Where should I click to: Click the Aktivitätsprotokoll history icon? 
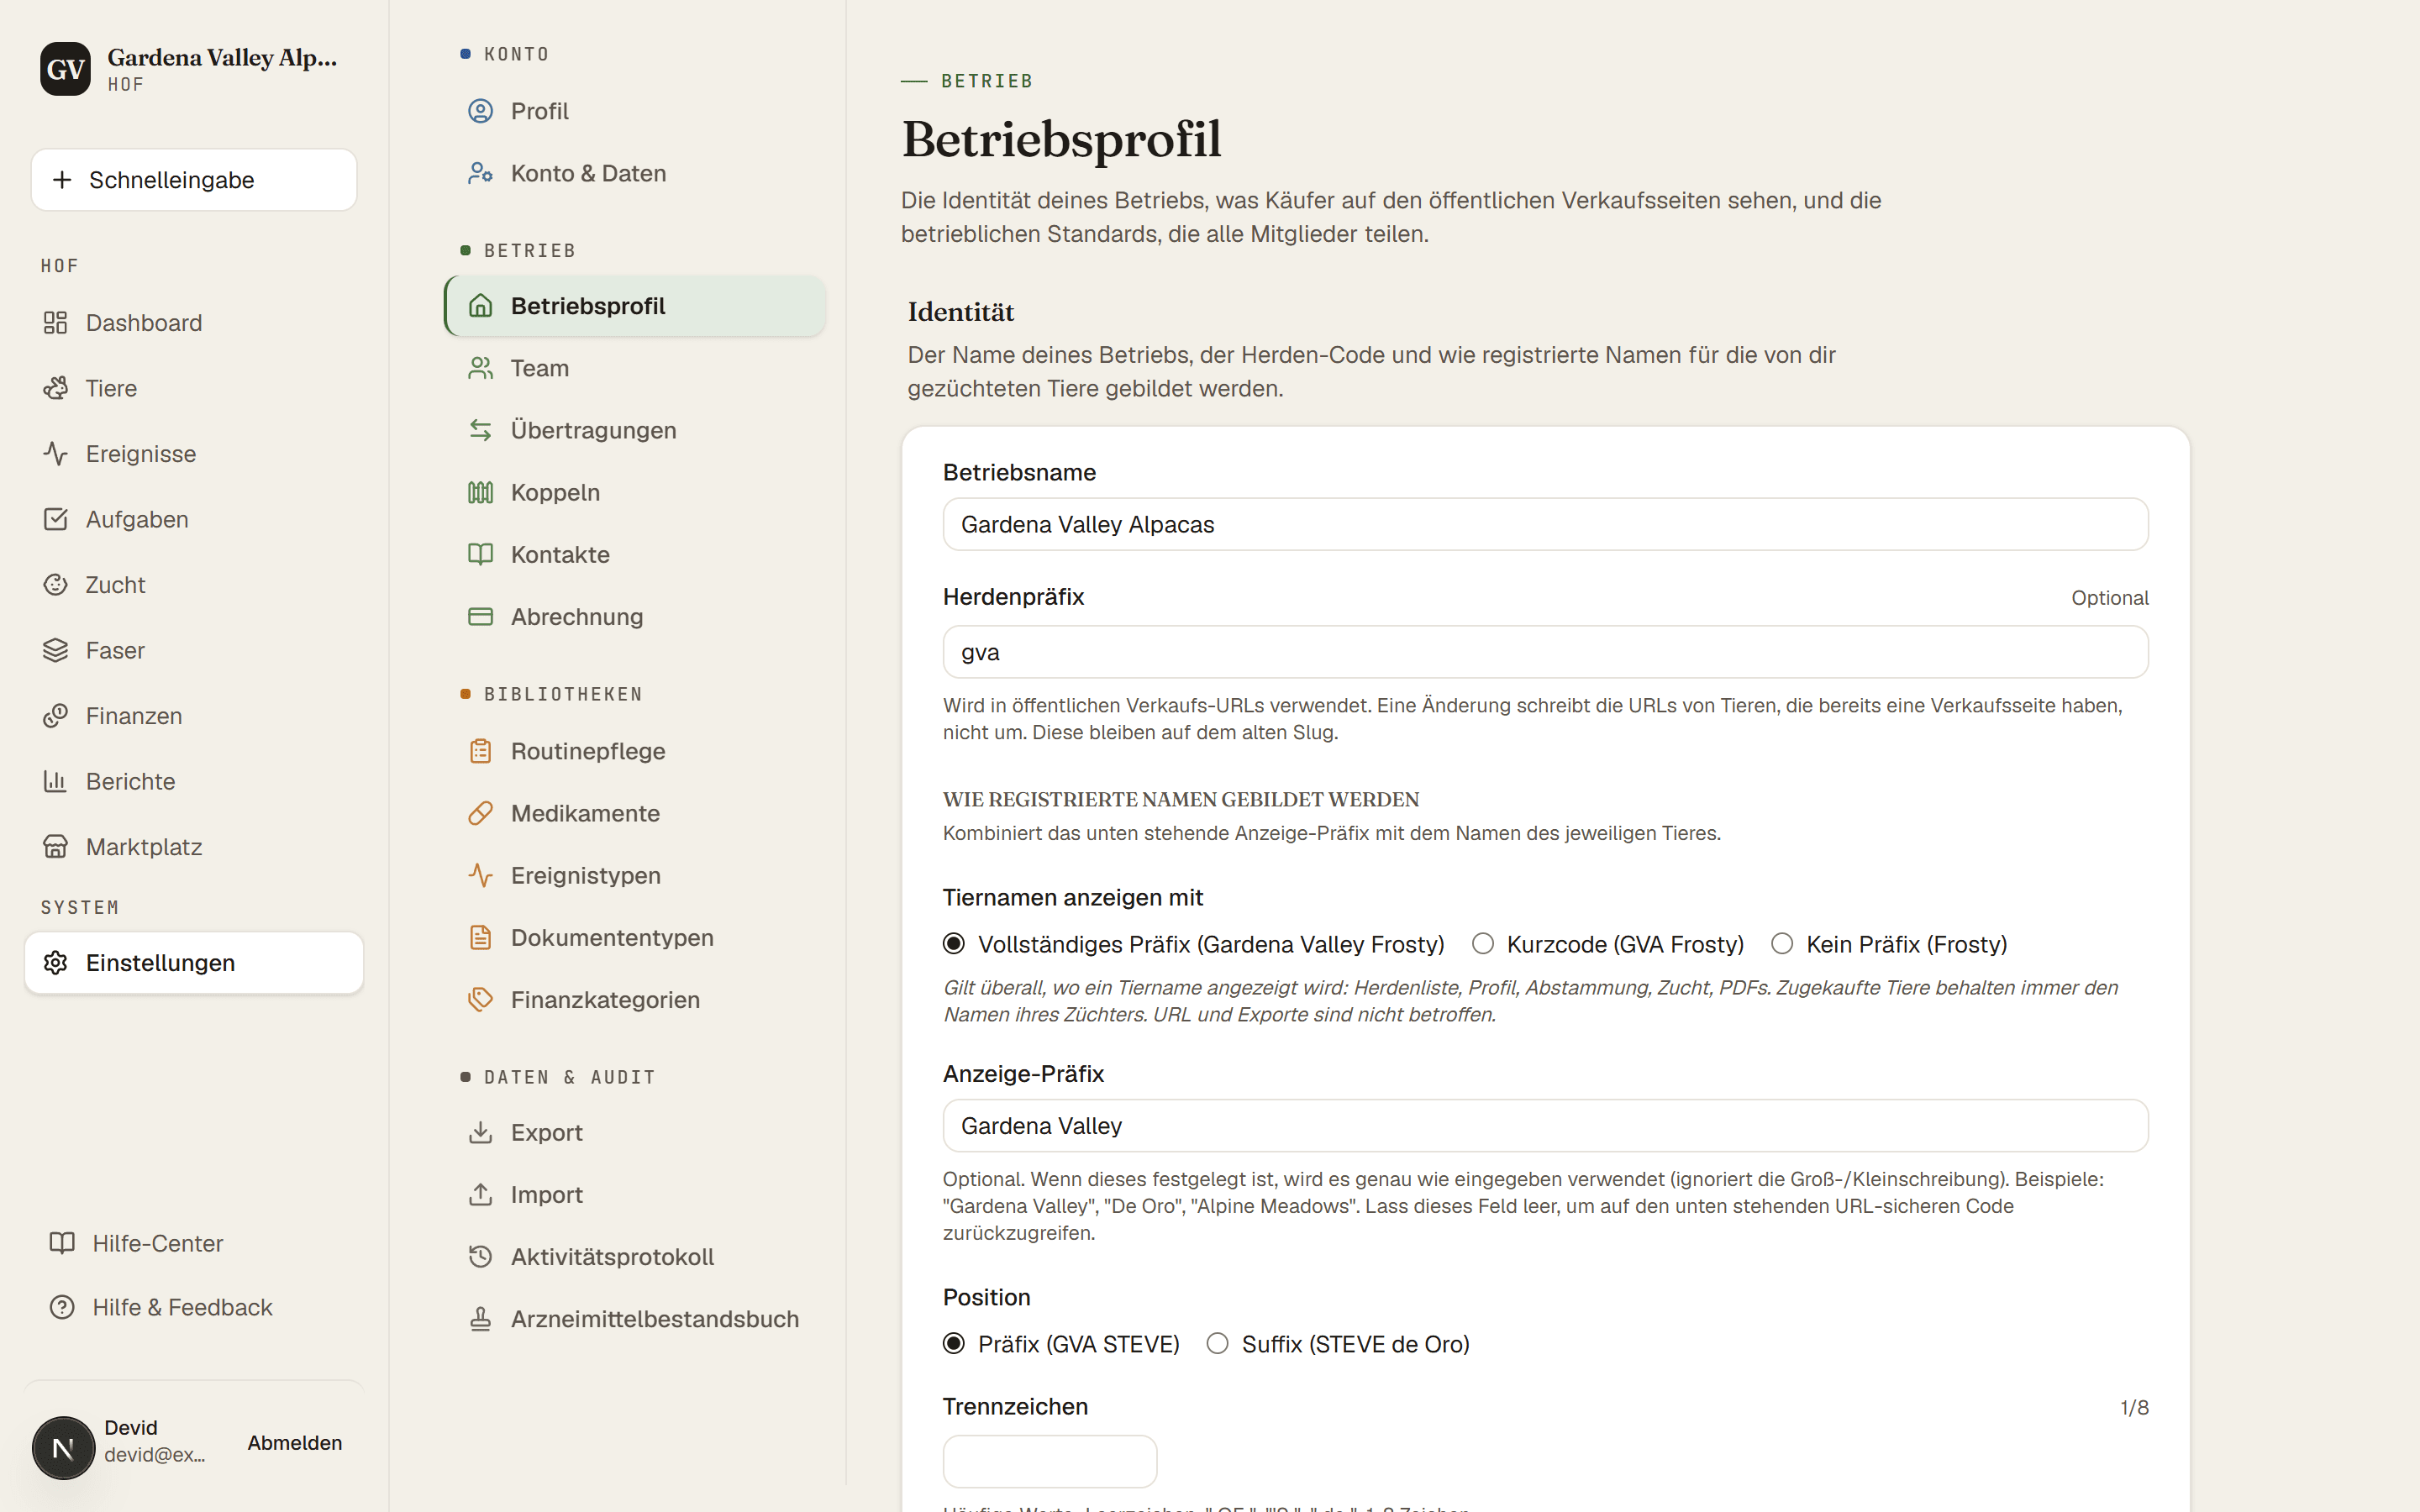(x=480, y=1256)
